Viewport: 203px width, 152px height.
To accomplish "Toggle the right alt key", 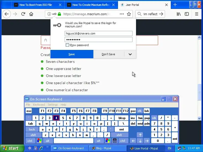I will click(x=99, y=141).
